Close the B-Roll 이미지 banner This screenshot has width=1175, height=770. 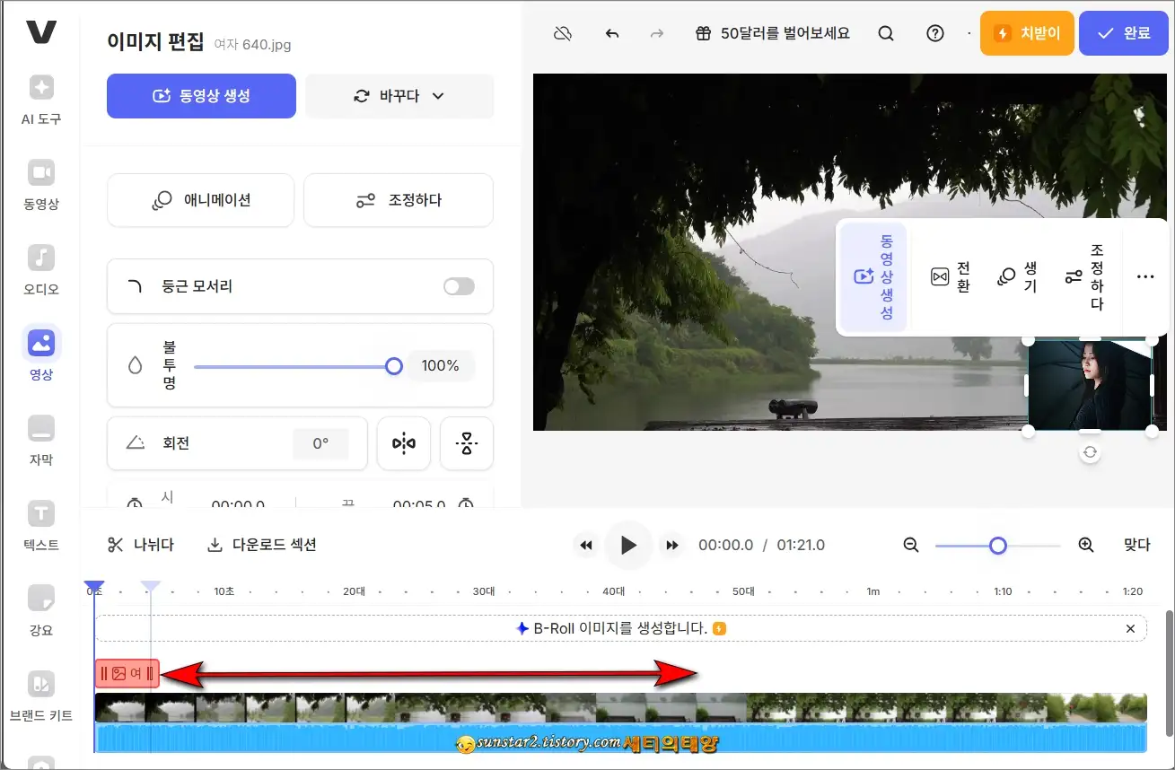point(1130,628)
